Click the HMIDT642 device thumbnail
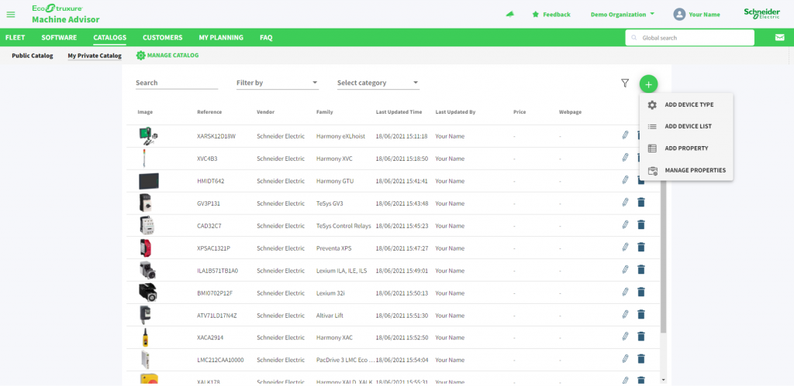 point(149,181)
